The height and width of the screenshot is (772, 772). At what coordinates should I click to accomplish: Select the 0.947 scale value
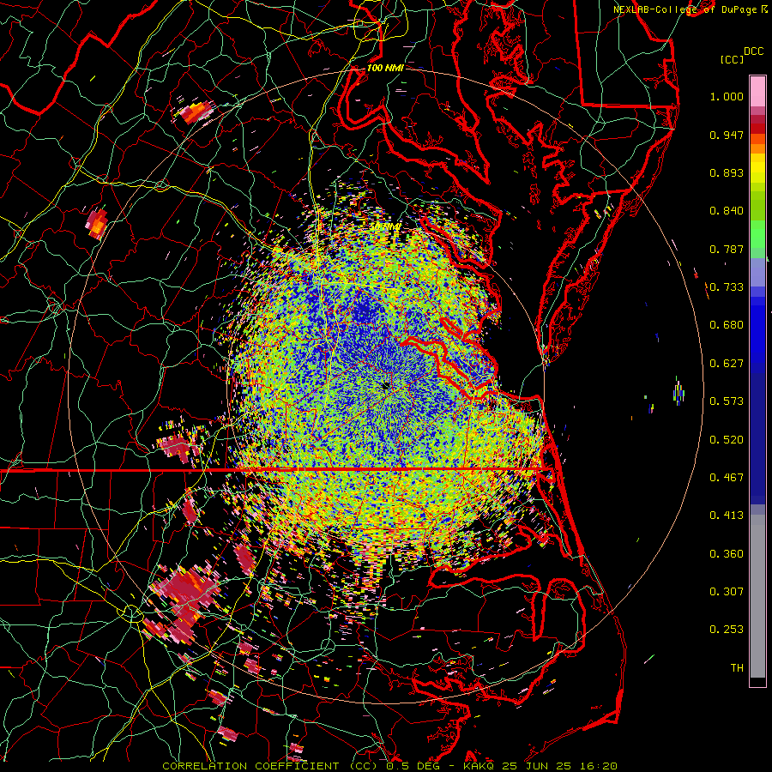727,135
